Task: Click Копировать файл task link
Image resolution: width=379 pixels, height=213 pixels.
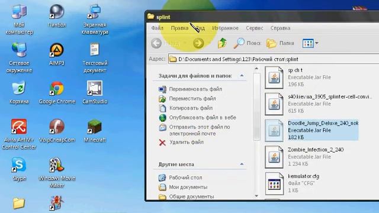Action: 191,108
